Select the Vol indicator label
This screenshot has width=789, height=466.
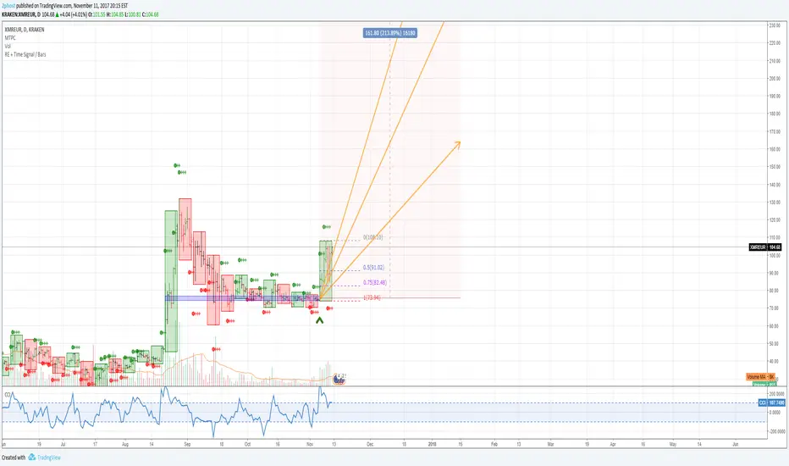click(8, 46)
